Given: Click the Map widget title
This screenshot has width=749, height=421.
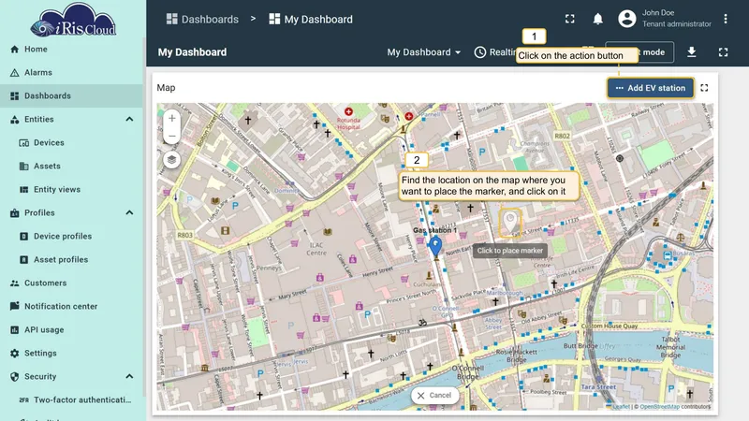Looking at the screenshot, I should pos(167,88).
